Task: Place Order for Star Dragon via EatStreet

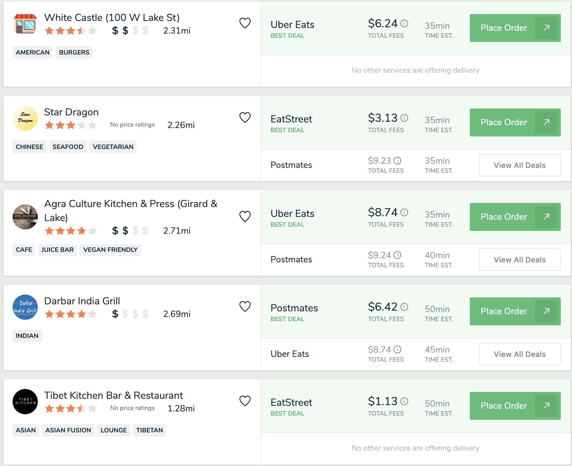Action: click(x=515, y=122)
